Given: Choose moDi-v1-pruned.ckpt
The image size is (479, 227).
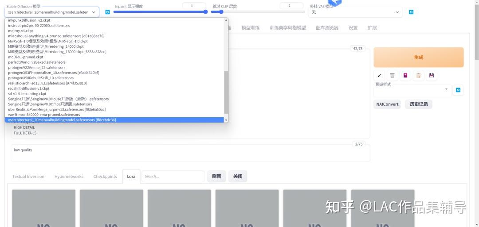Looking at the screenshot, I should point(114,57).
